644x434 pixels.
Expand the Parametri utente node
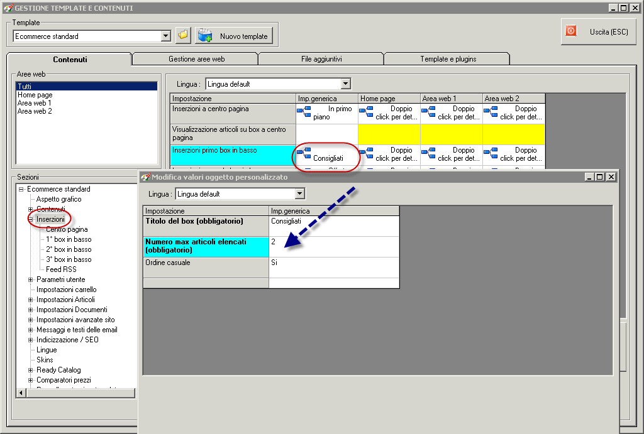coord(30,279)
